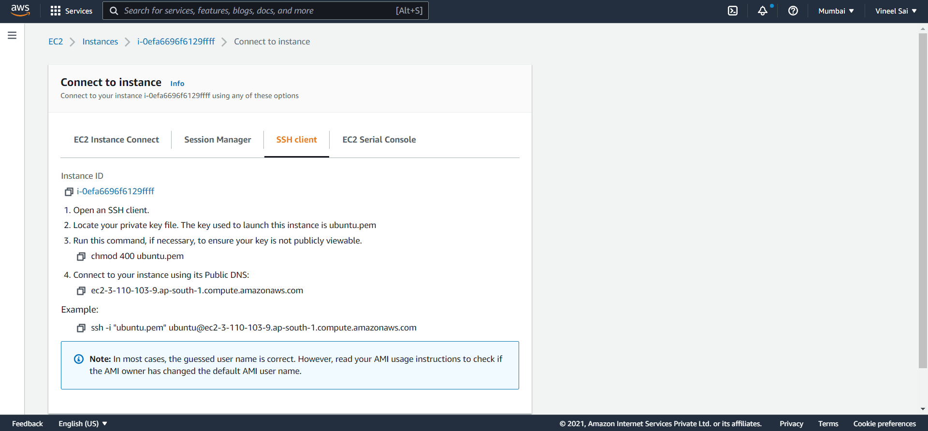
Task: Open the Services menu grid
Action: [x=72, y=11]
